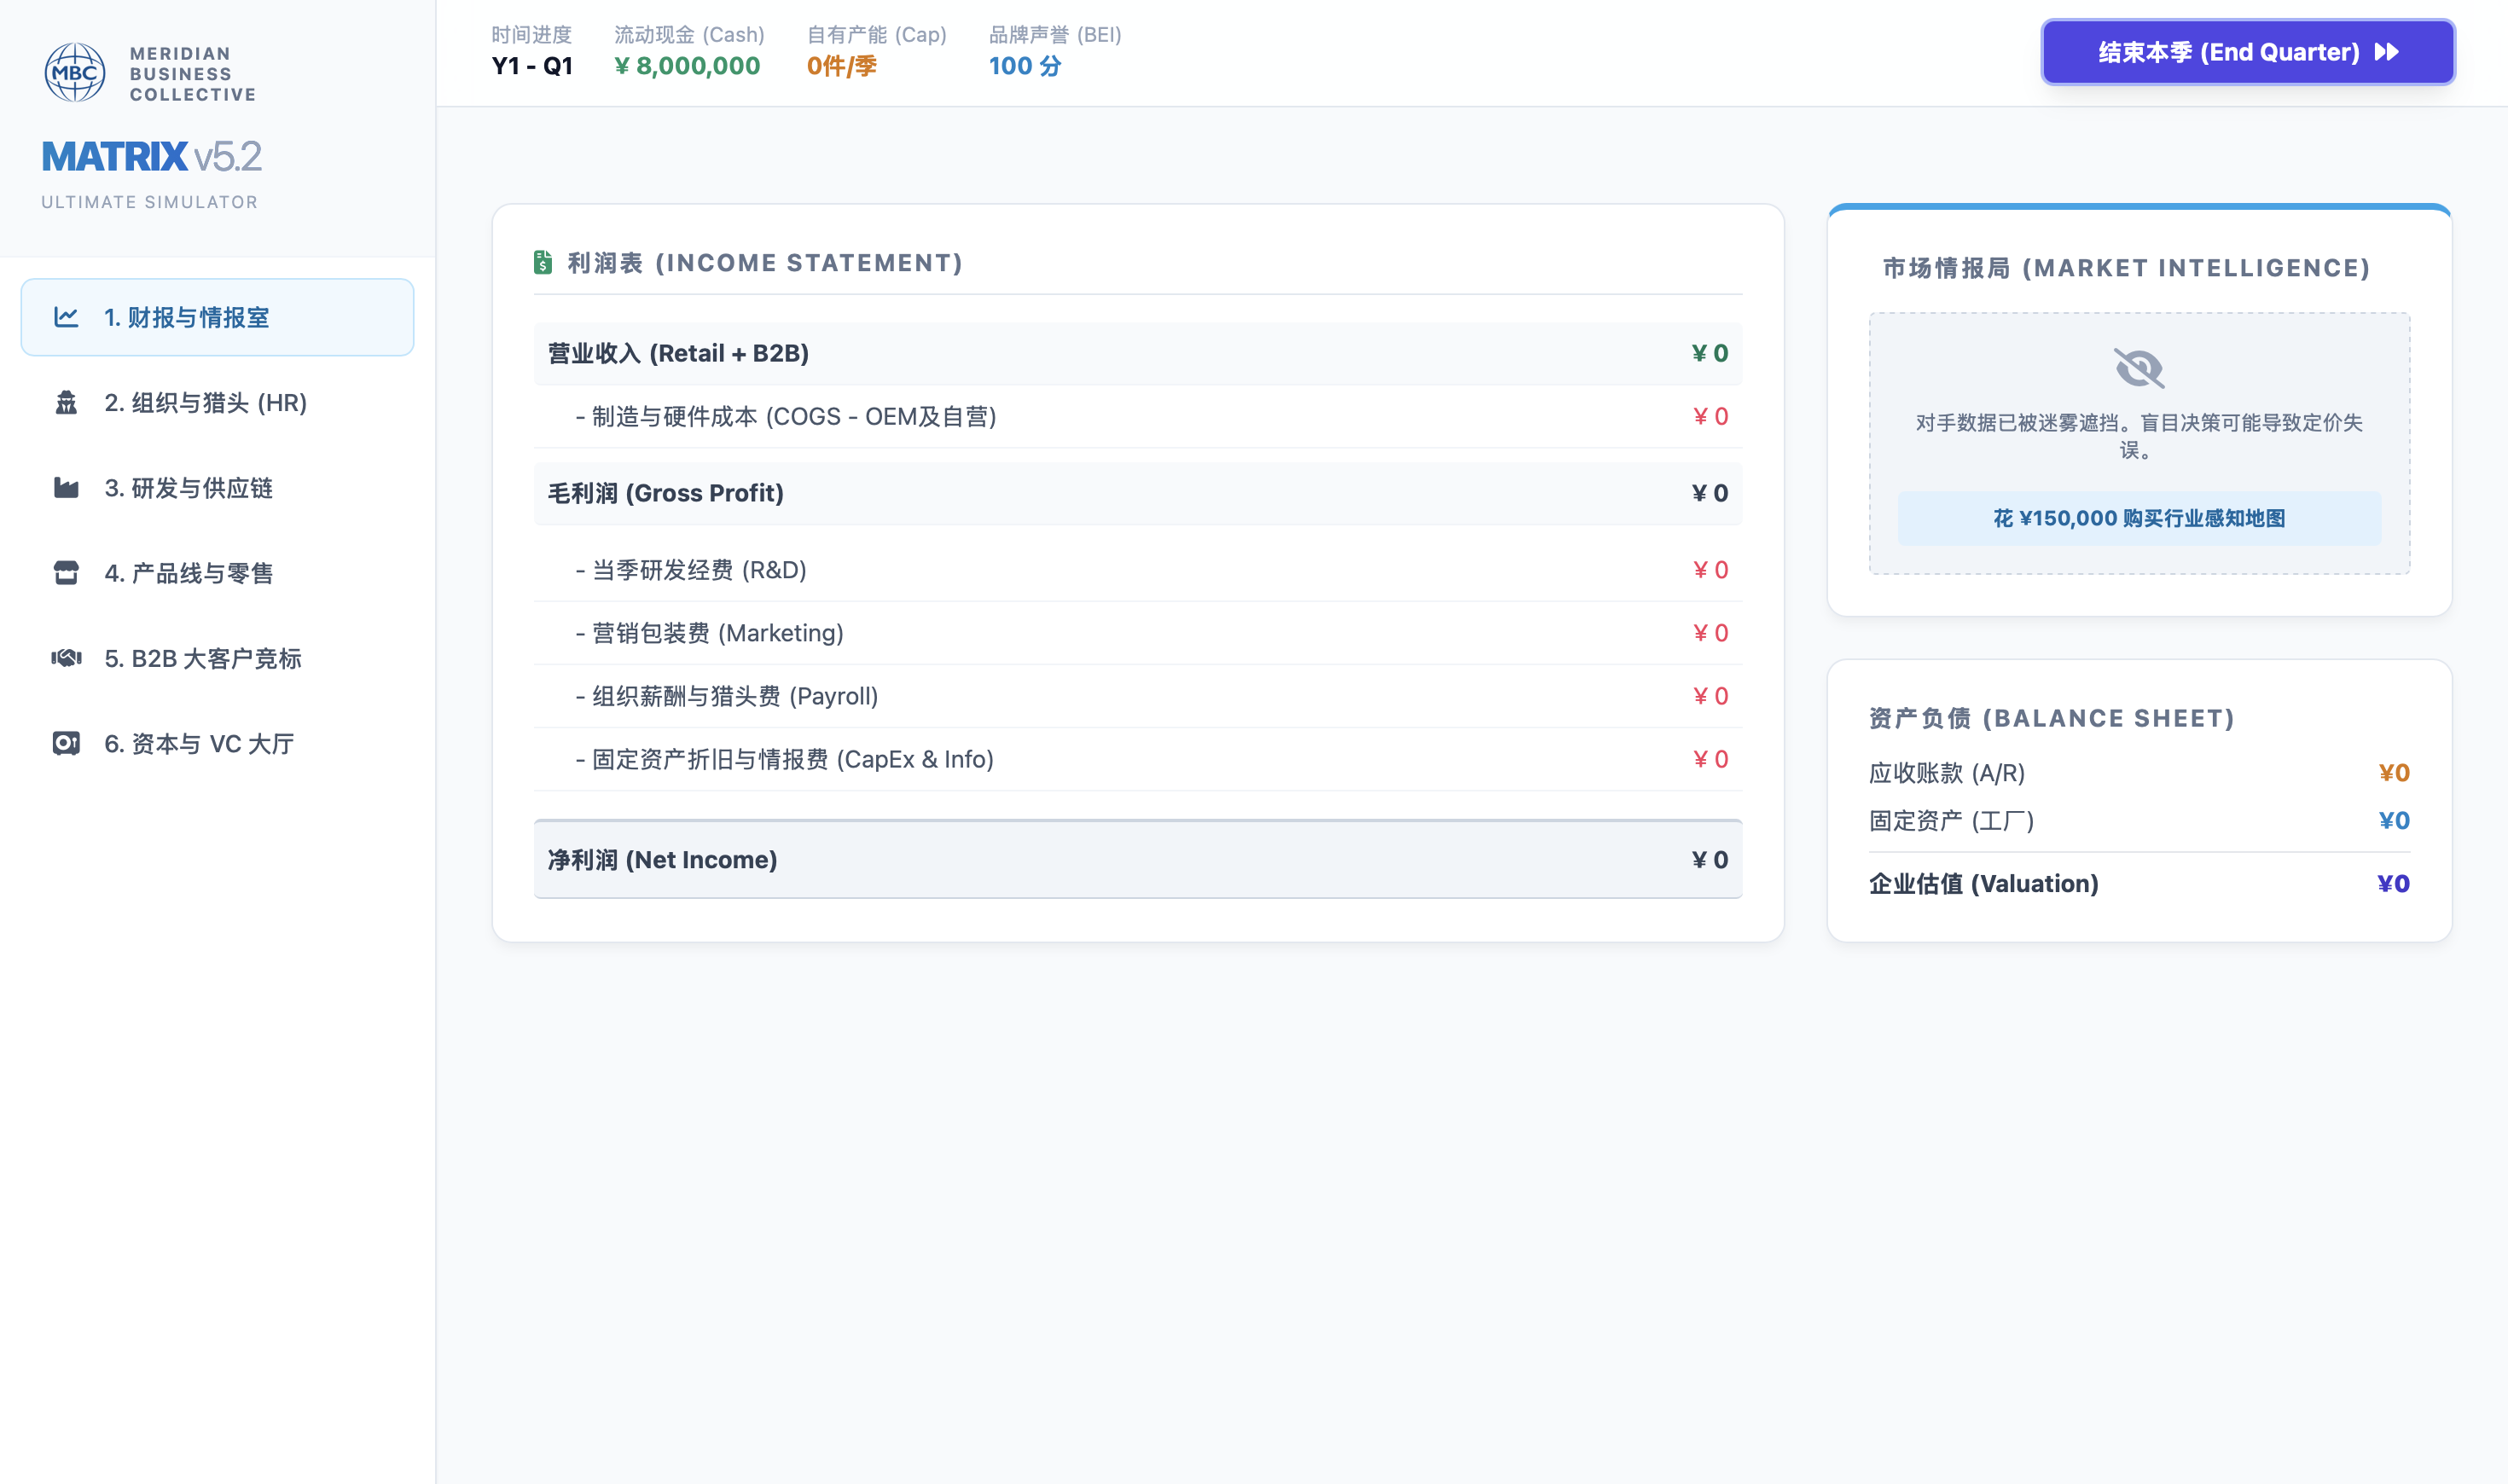Click the fast-forward arrows on End Quarter
This screenshot has height=1484, width=2508.
(x=2387, y=52)
